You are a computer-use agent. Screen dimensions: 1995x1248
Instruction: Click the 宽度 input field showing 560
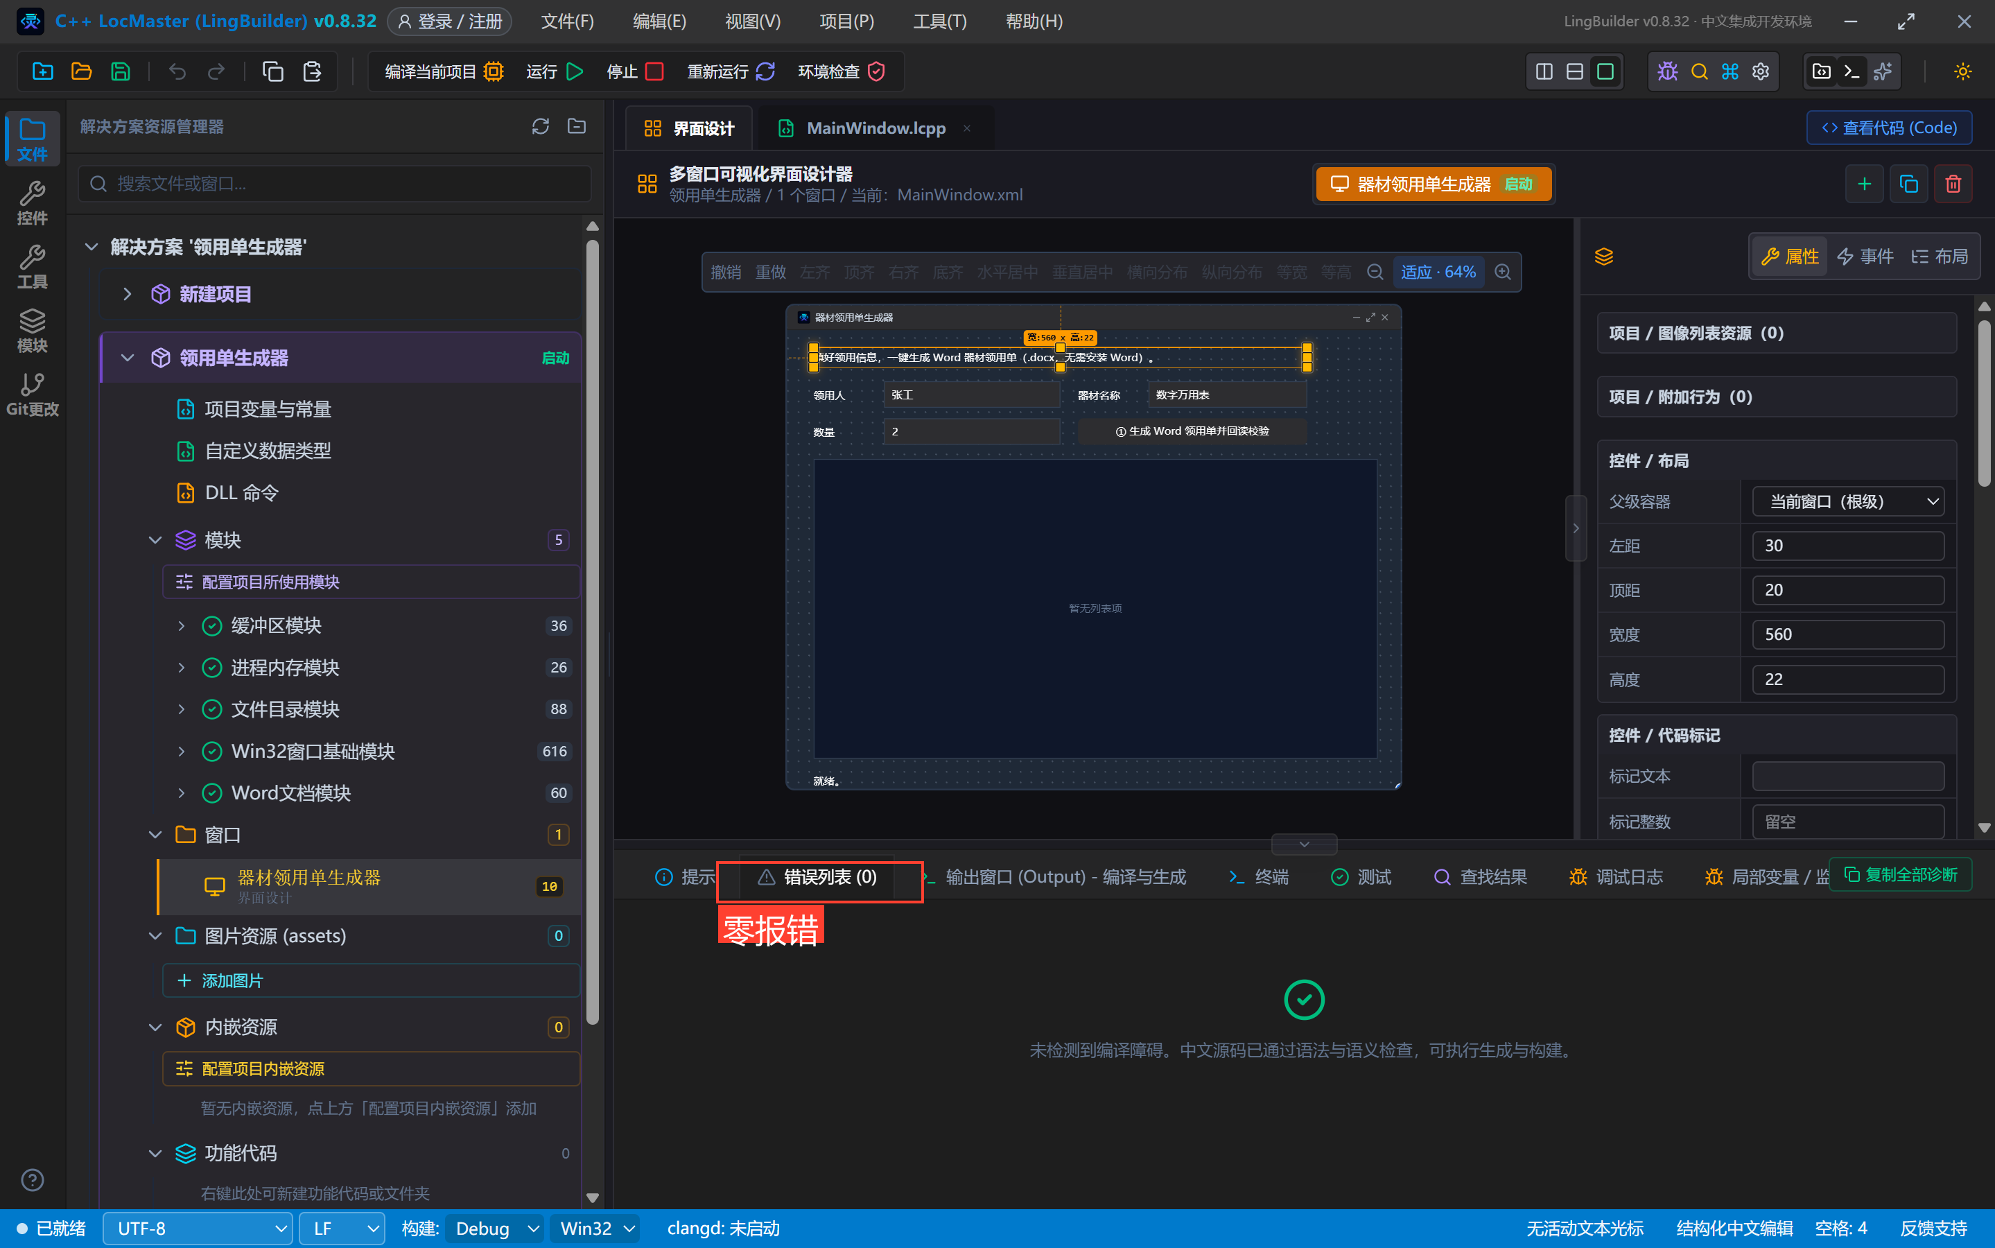pos(1847,634)
